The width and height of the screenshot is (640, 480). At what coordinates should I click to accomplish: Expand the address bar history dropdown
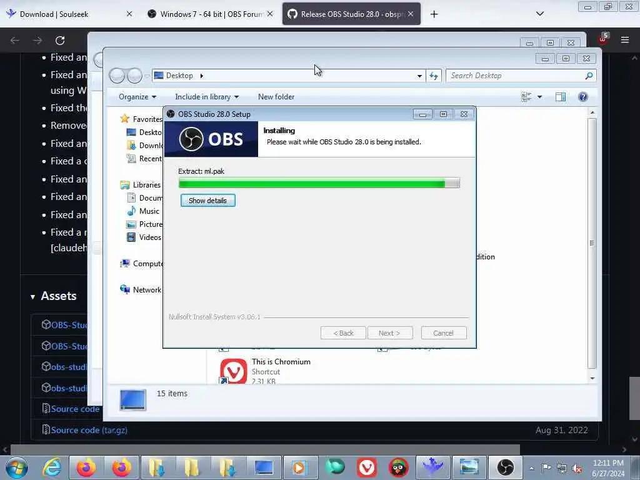[419, 76]
